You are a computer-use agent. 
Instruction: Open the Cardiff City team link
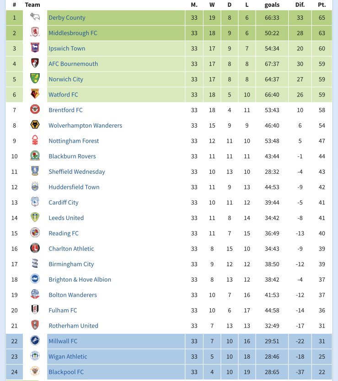coord(64,203)
